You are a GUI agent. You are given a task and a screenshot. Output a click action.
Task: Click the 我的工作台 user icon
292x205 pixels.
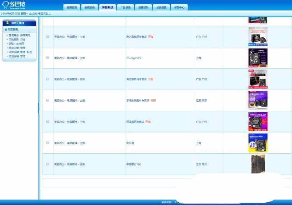pos(8,23)
